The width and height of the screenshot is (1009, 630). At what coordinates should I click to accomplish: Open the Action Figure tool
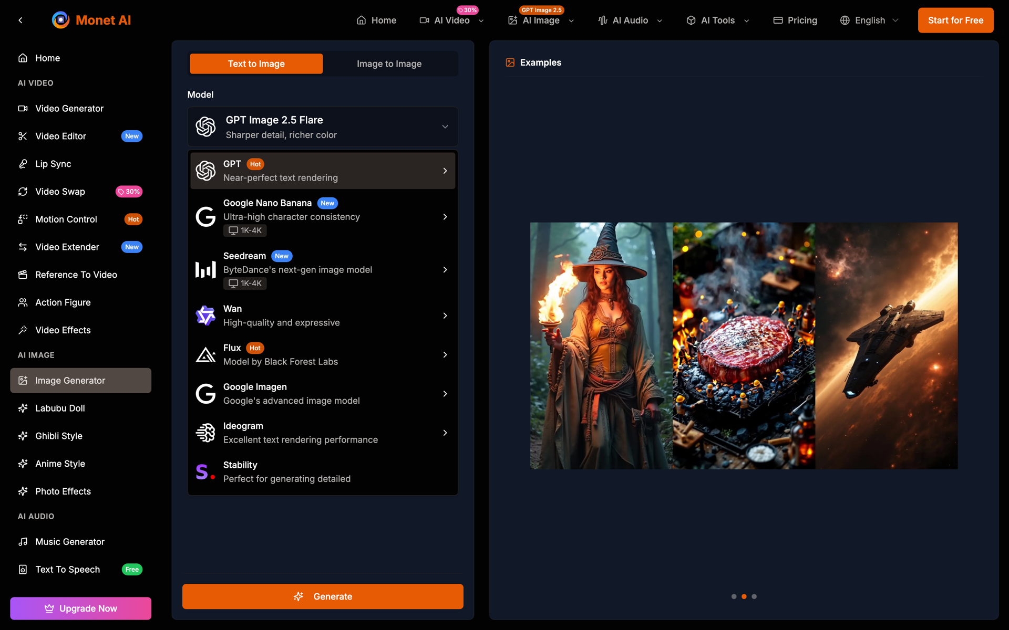click(80, 302)
